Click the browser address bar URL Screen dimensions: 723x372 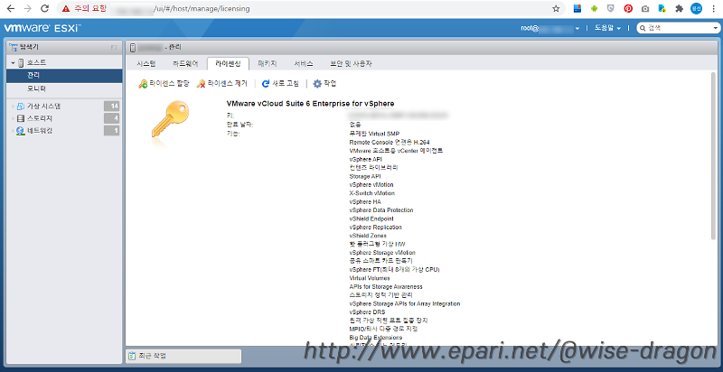pos(202,9)
